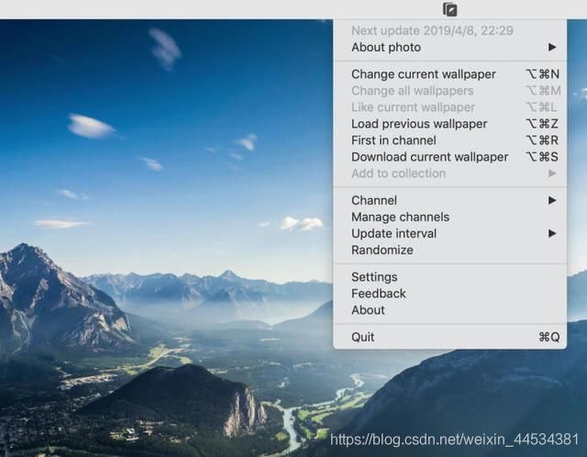This screenshot has height=457, width=587.
Task: Click the wallpaper app menu bar icon
Action: pyautogui.click(x=449, y=9)
